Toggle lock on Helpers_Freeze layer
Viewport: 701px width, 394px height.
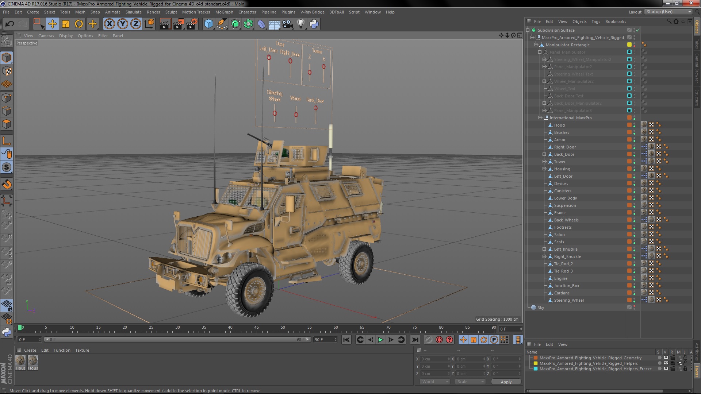[685, 369]
